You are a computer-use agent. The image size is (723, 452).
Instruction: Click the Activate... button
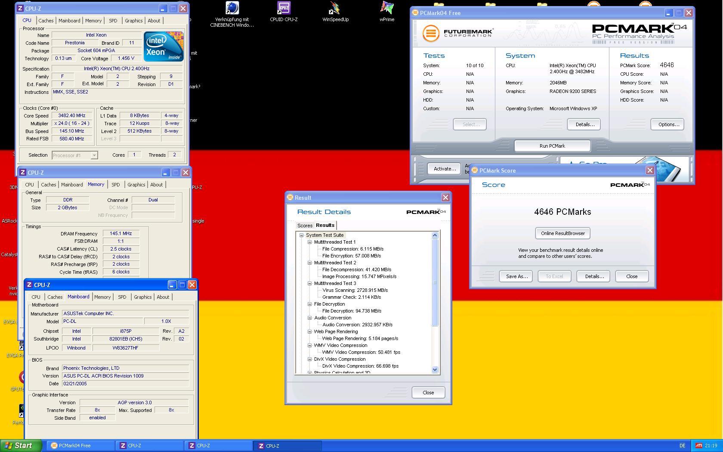(x=445, y=169)
